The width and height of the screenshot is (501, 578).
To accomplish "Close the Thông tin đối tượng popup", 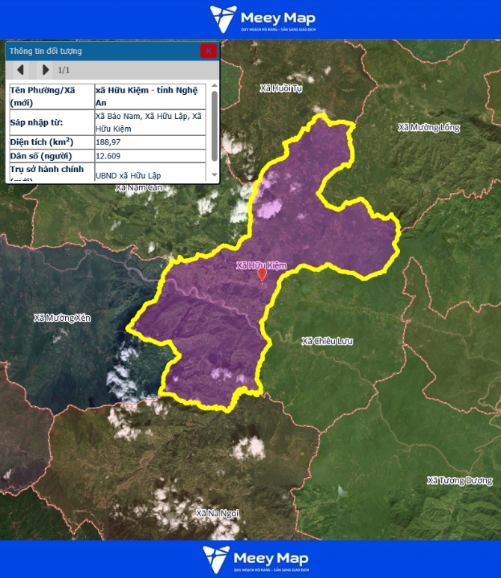I will [209, 51].
